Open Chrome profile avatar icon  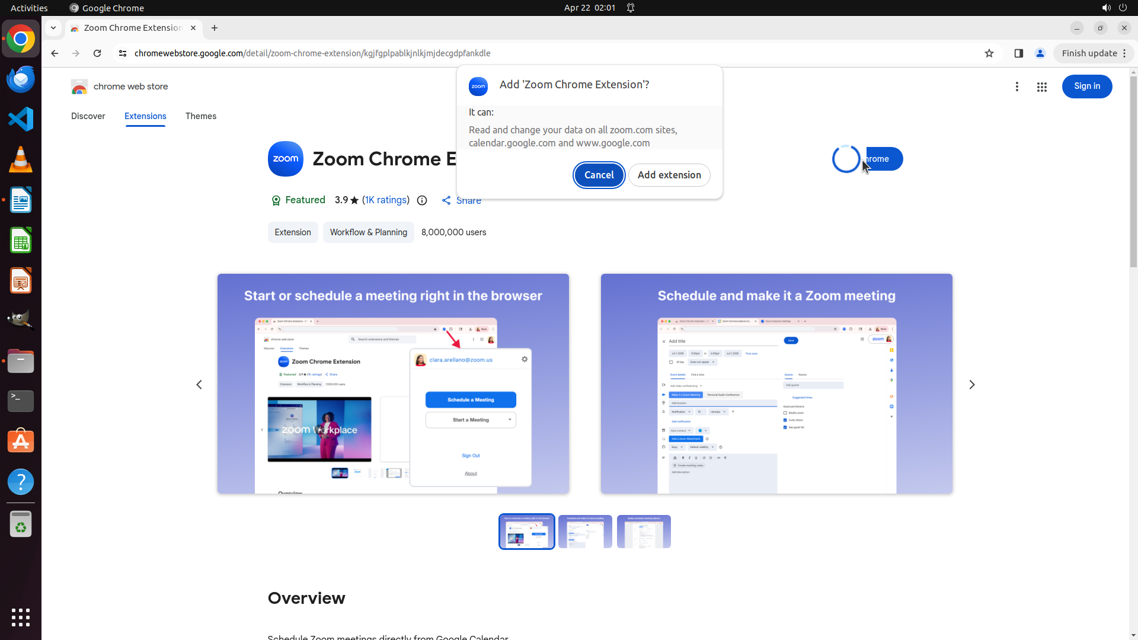(x=1040, y=53)
